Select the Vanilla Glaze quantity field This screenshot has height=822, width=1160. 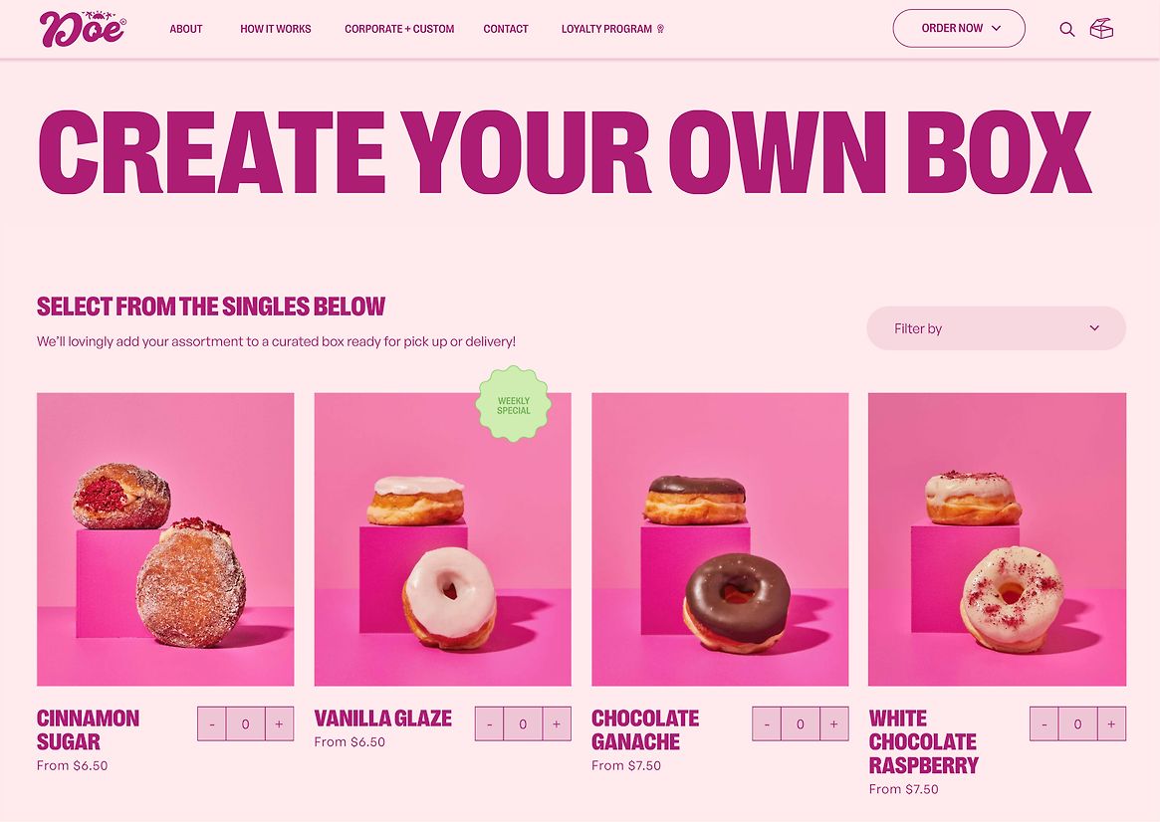[x=523, y=723]
